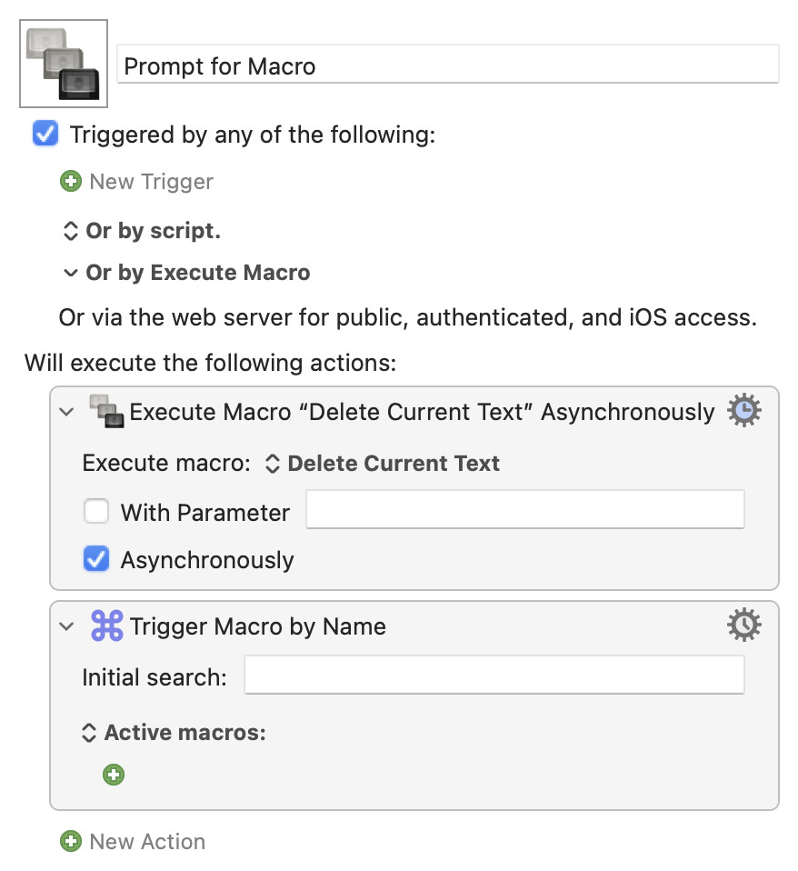Open the Trigger Macro by Name gear menu
The height and width of the screenshot is (871, 798).
pyautogui.click(x=744, y=626)
